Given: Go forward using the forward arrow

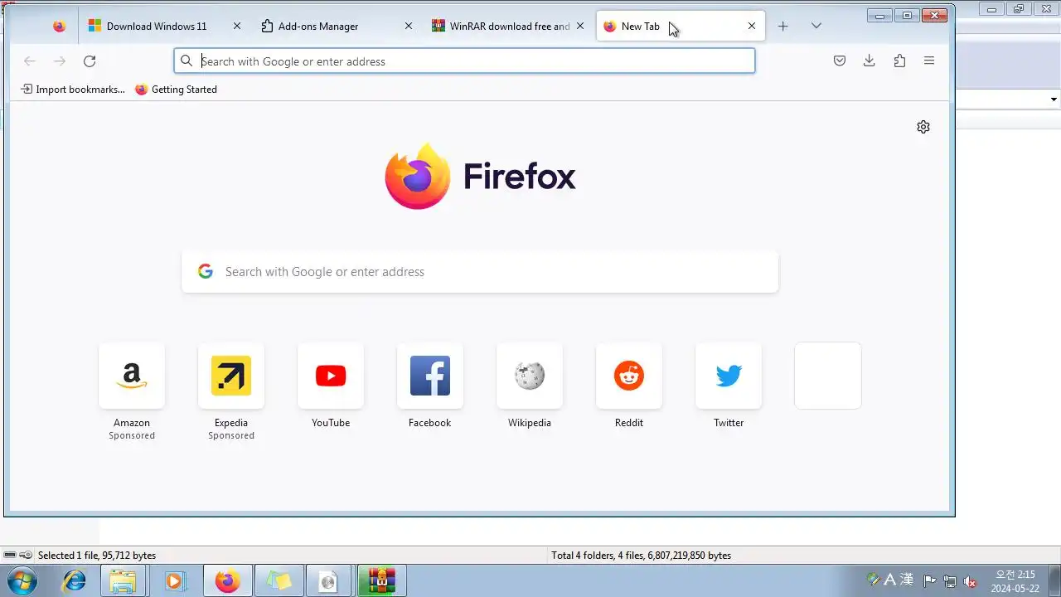Looking at the screenshot, I should tap(60, 61).
